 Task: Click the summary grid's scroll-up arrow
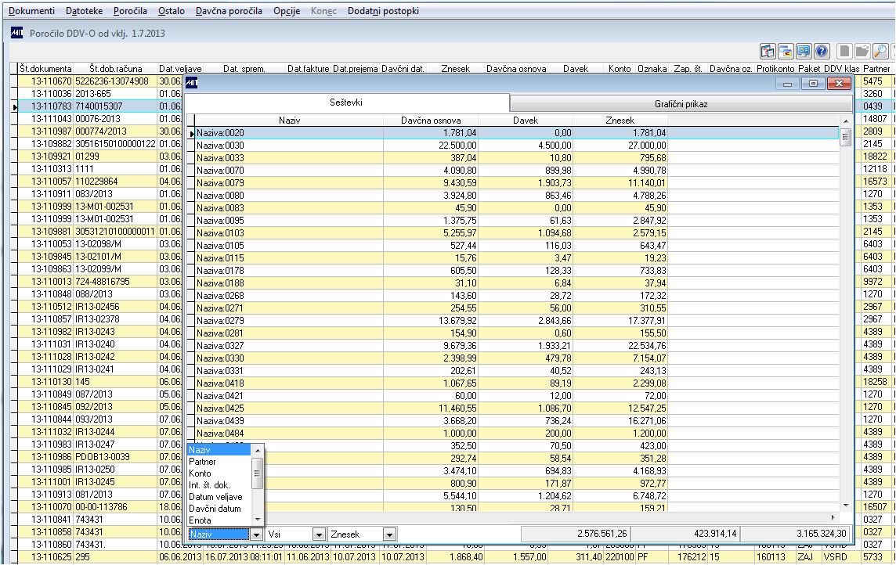846,121
